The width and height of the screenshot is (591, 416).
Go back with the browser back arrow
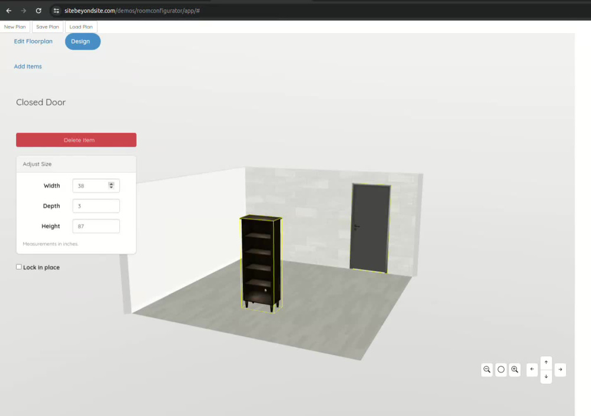[9, 11]
